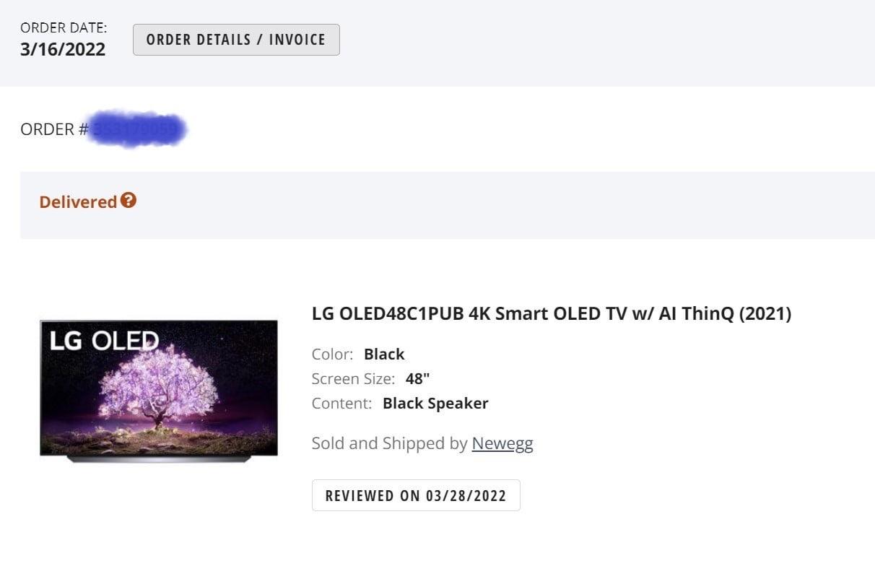Select the blurred order number
Viewport: 875px width, 566px height.
136,130
